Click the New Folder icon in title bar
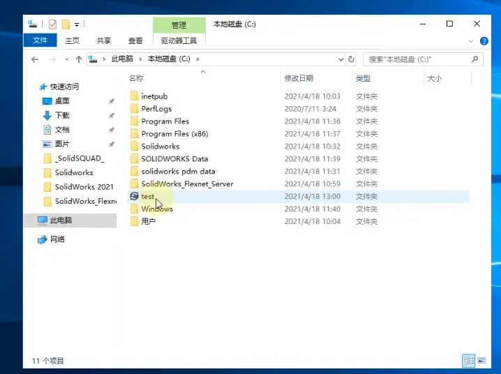501x374 pixels. pyautogui.click(x=66, y=24)
